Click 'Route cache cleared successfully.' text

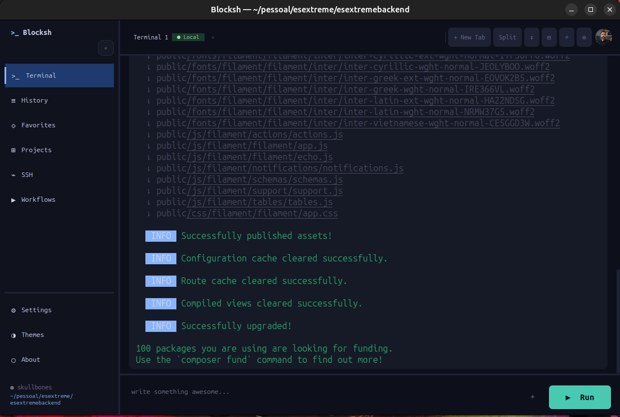264,281
